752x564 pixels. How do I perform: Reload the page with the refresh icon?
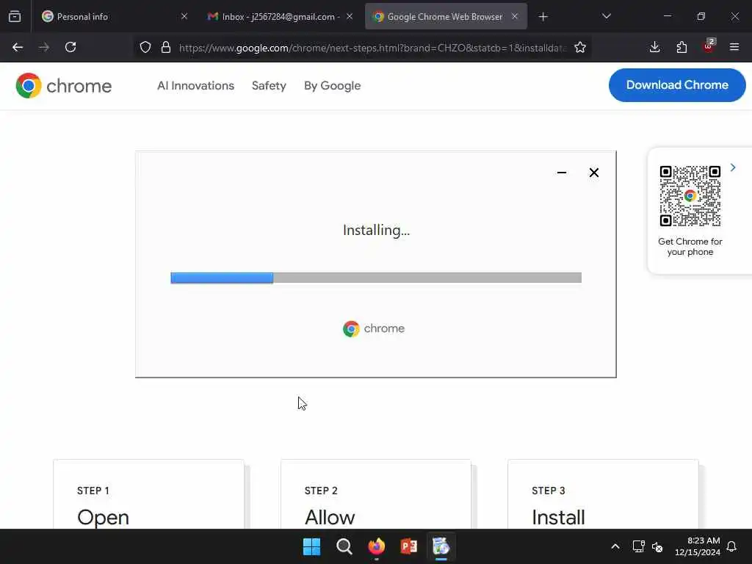[x=70, y=47]
